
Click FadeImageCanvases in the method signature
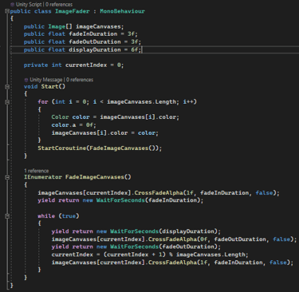95,177
